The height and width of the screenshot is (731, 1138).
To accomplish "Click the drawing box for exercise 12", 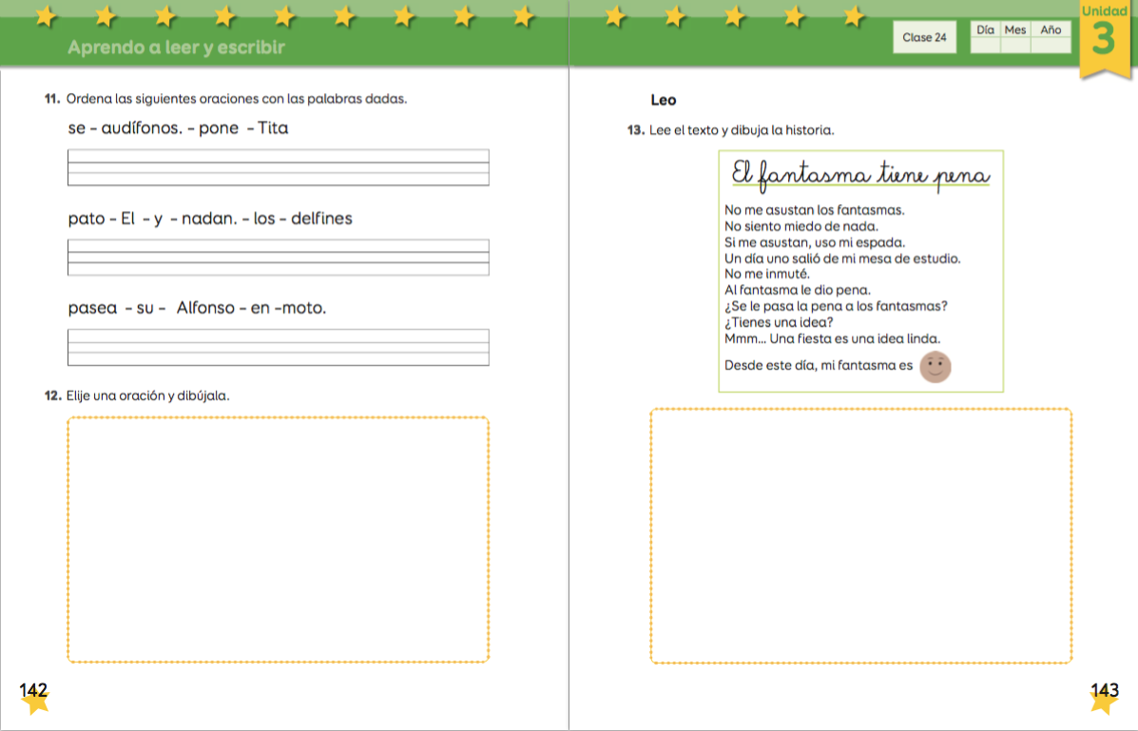I will 279,539.
